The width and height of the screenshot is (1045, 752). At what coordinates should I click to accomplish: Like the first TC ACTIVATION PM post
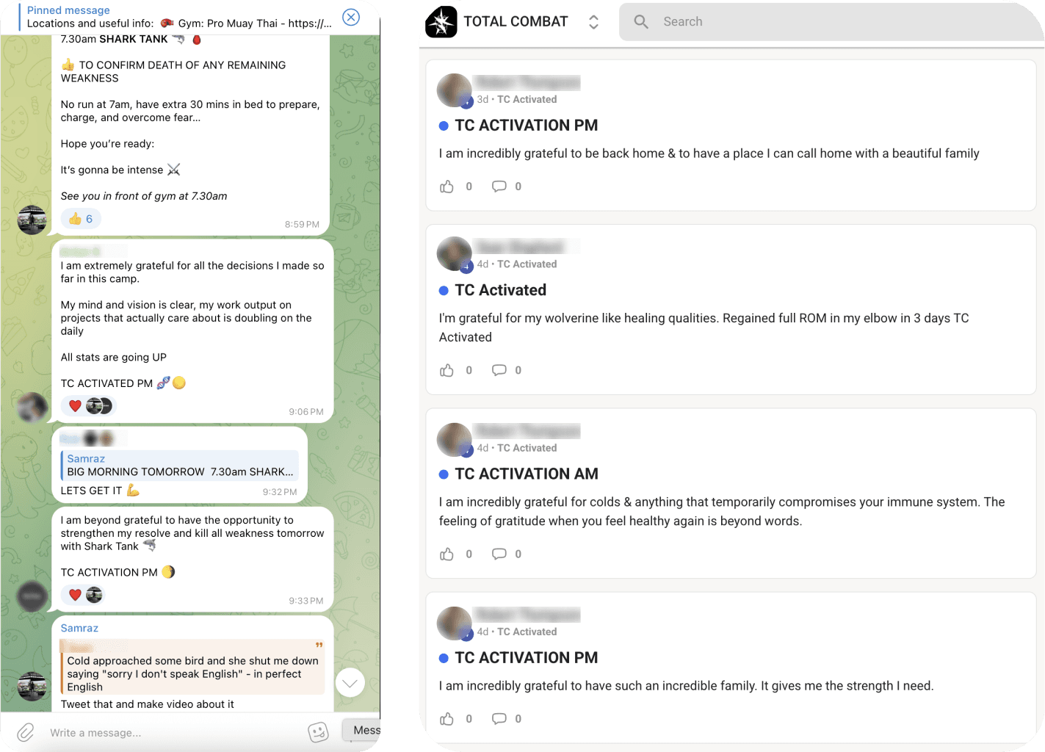point(446,187)
